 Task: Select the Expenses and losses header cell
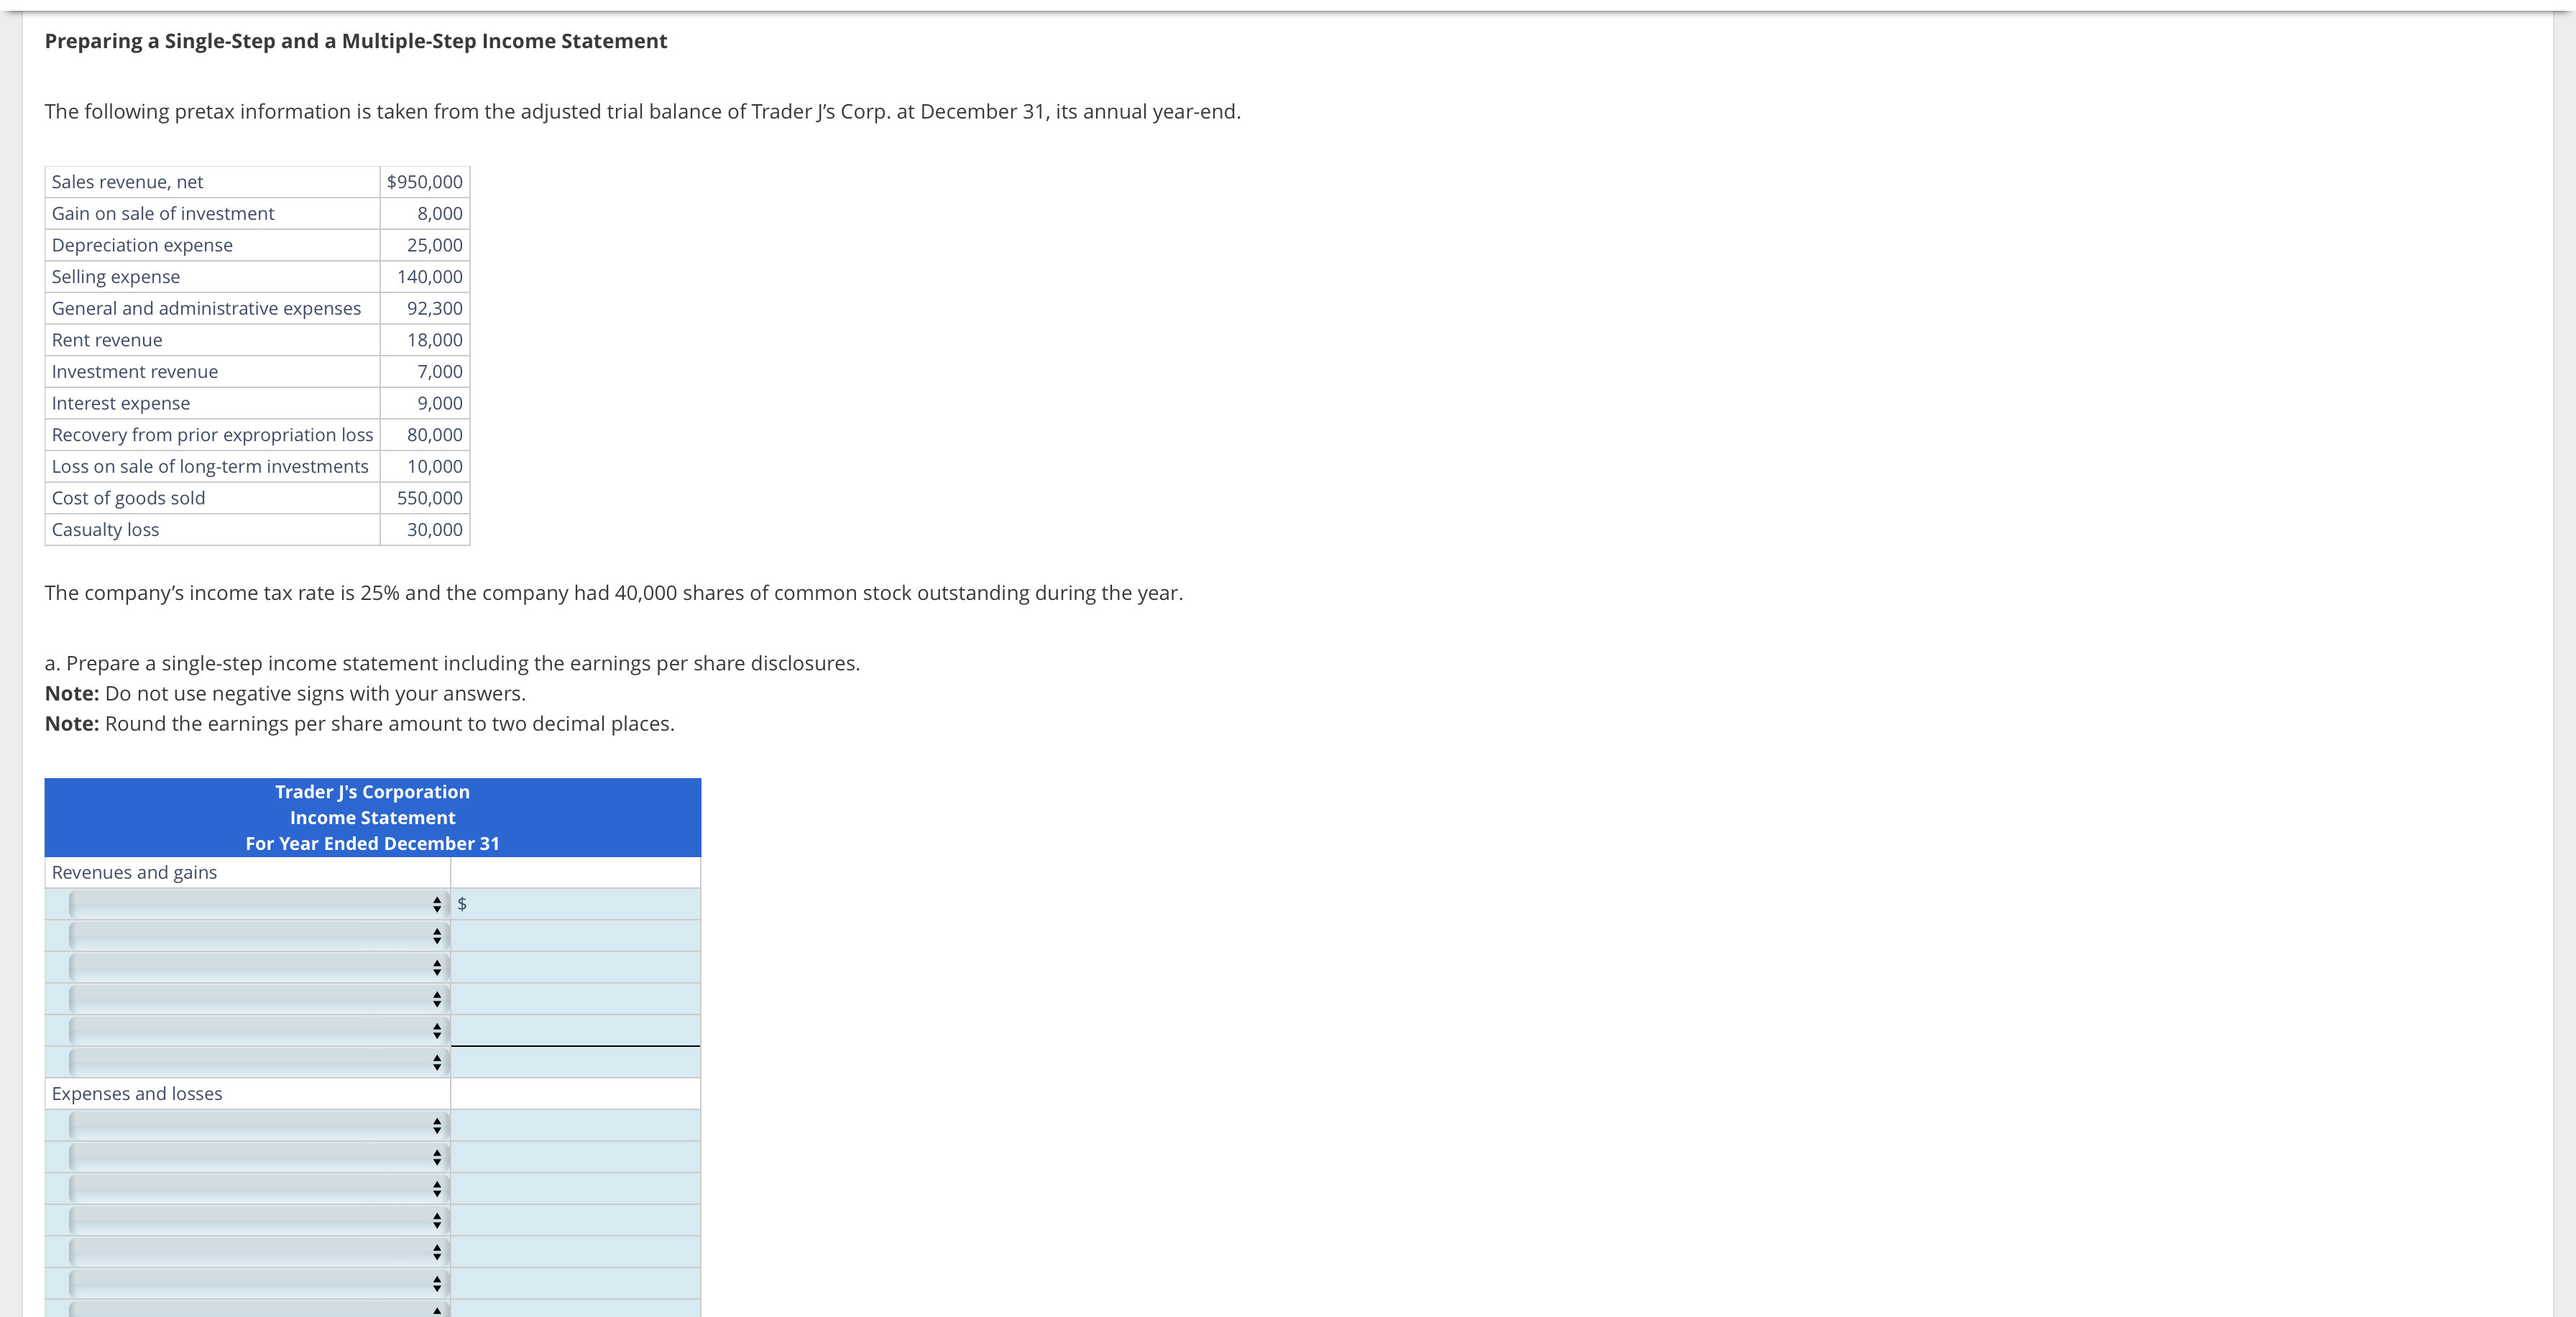[137, 1093]
